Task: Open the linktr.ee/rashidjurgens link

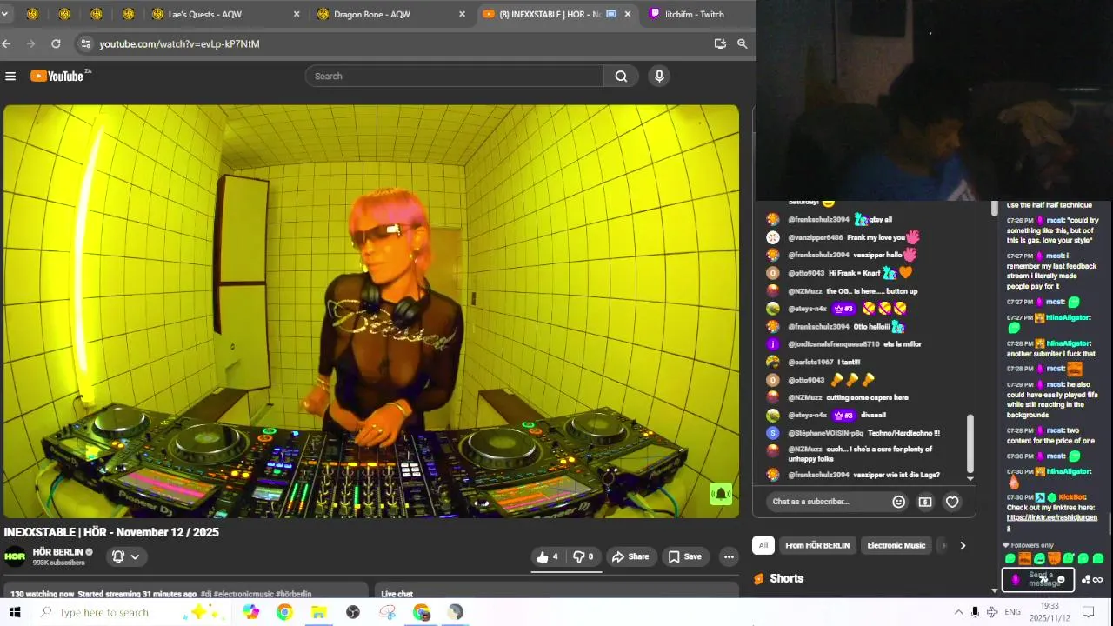Action: (x=1052, y=523)
